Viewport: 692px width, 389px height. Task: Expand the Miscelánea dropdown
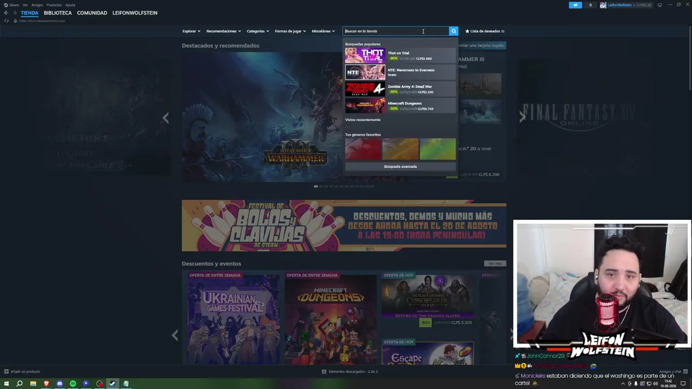(323, 31)
